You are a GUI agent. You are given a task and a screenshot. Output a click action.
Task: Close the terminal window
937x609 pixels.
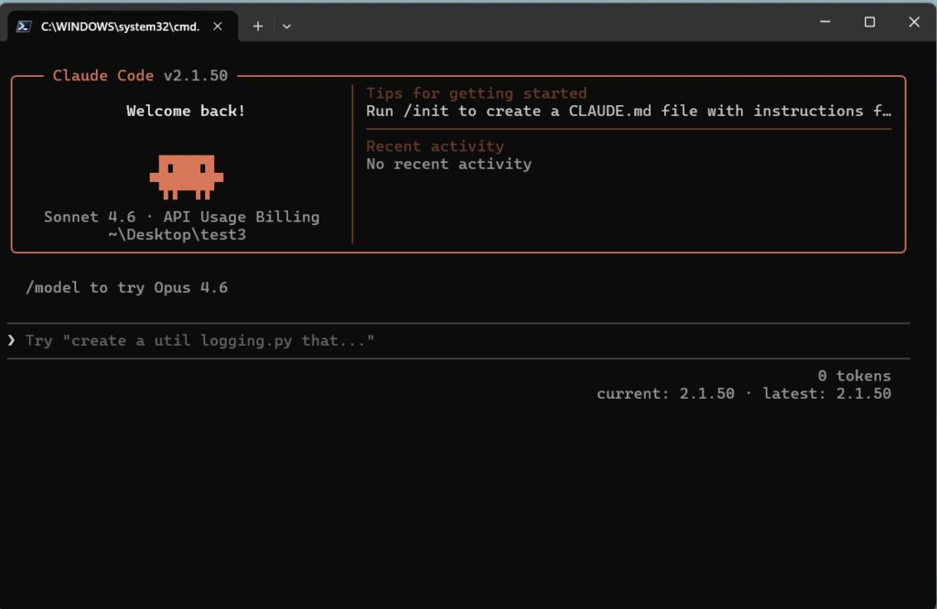point(914,22)
